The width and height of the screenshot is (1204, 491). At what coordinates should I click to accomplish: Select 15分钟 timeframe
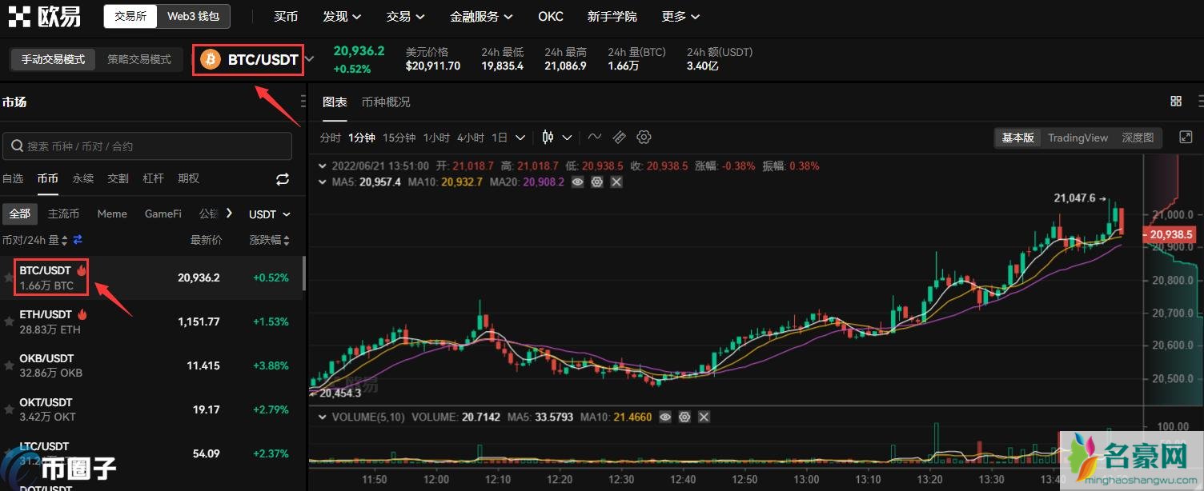click(399, 138)
